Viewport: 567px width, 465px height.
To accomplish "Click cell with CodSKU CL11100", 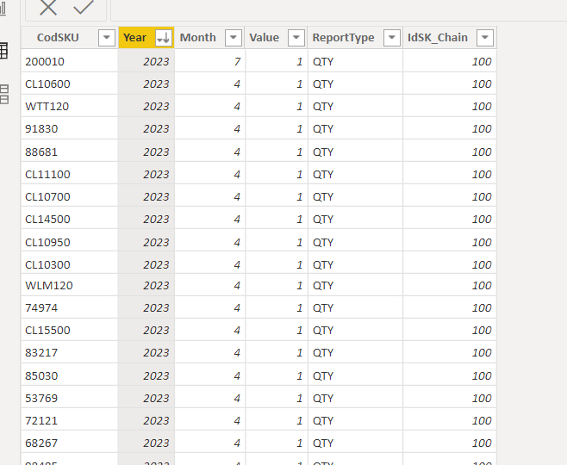I will [x=70, y=174].
